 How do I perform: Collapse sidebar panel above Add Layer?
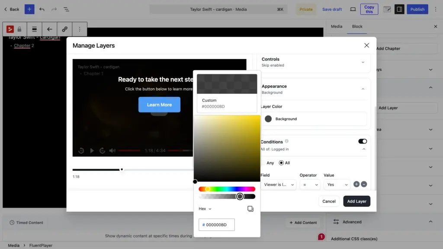click(x=430, y=87)
